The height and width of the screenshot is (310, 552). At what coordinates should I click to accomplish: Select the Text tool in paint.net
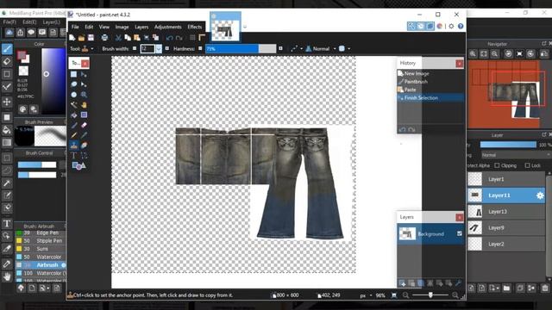click(73, 155)
